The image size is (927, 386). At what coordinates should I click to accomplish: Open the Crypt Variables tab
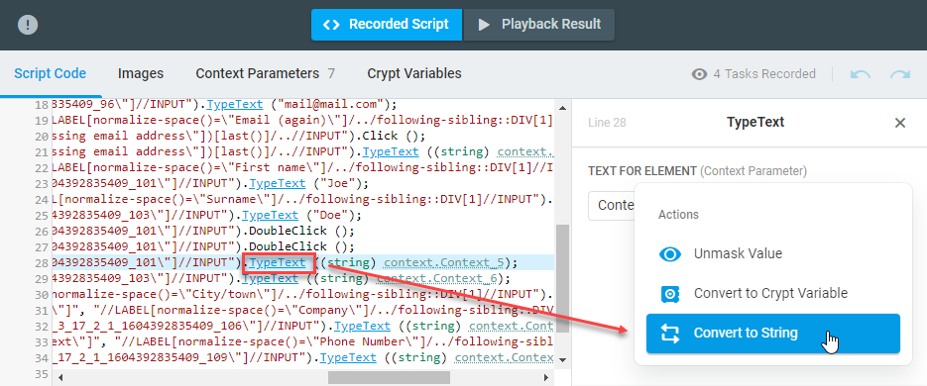[414, 74]
